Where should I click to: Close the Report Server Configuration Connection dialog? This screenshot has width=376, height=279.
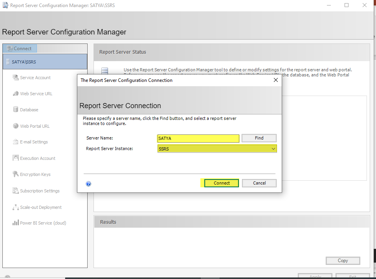(x=276, y=80)
